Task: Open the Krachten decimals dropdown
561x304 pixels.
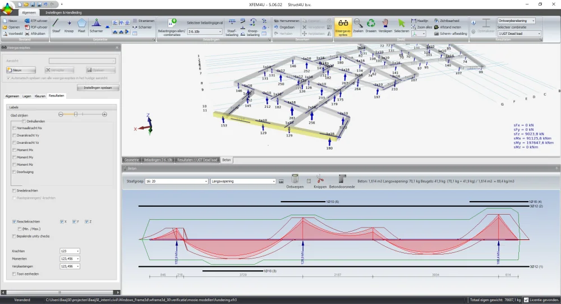Action: tap(70, 251)
